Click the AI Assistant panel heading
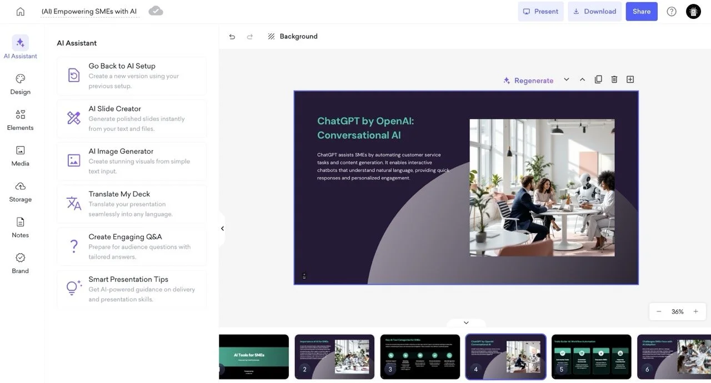This screenshot has width=711, height=383. (77, 43)
